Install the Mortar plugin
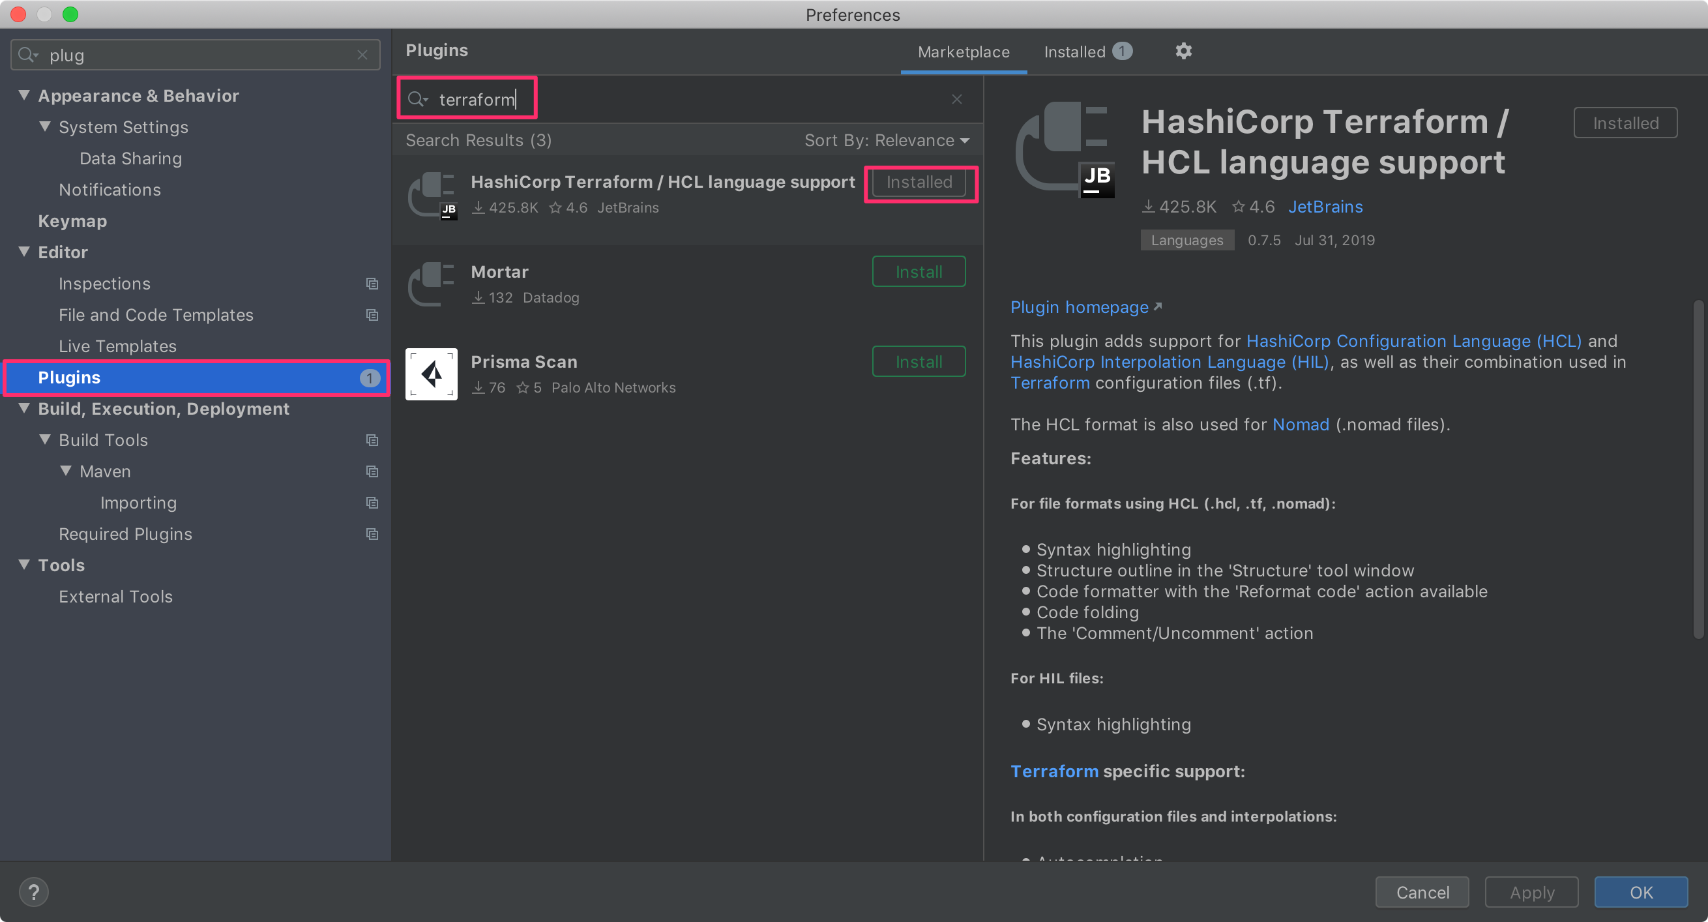 pyautogui.click(x=919, y=272)
